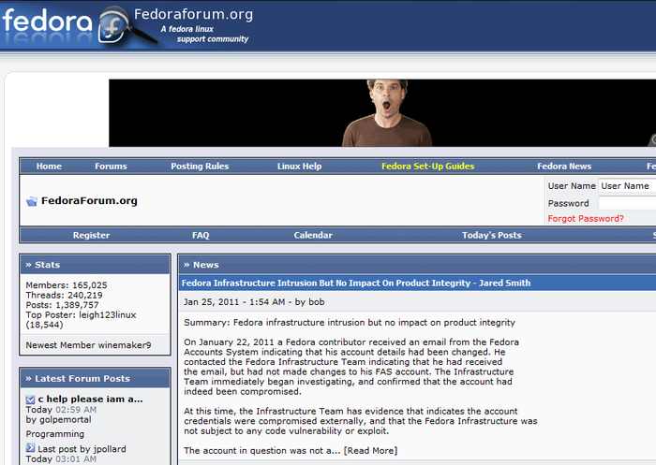Click the [Read More] link
The width and height of the screenshot is (656, 465).
point(371,451)
